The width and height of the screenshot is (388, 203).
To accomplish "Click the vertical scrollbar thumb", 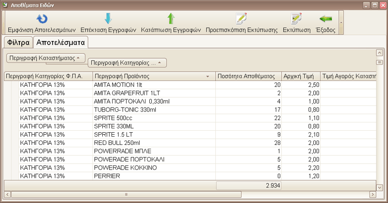I will 379,62.
